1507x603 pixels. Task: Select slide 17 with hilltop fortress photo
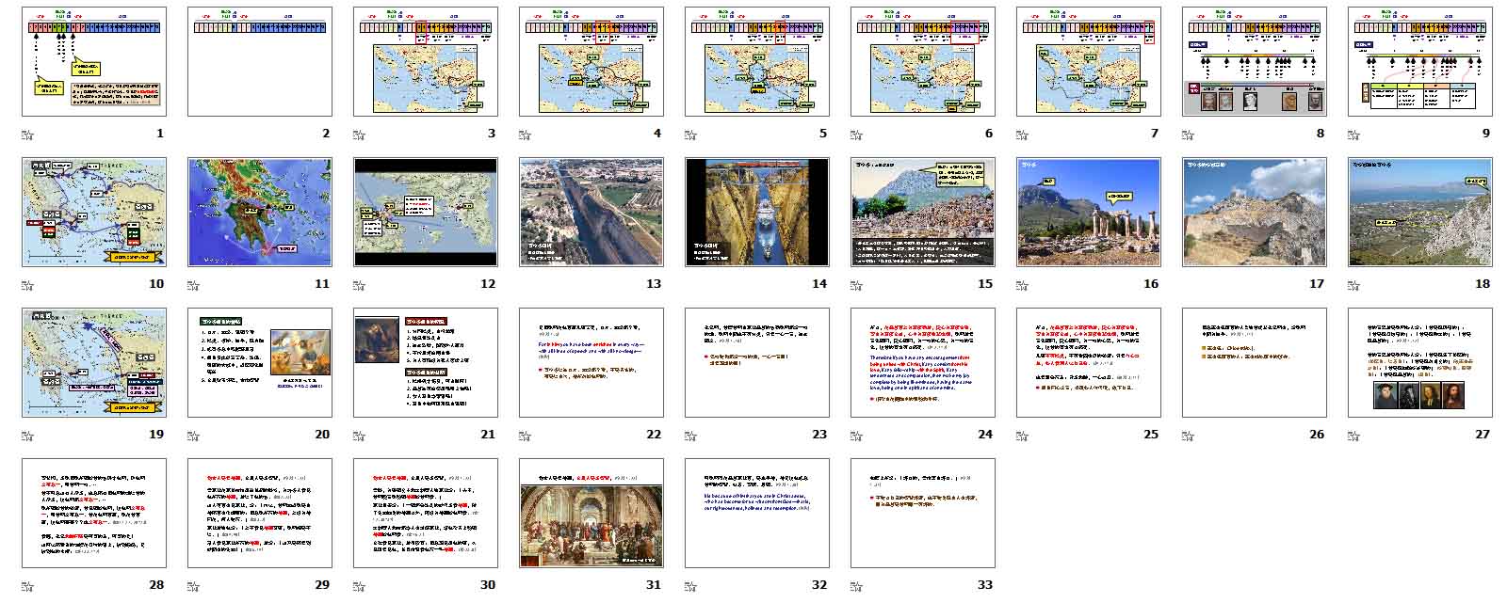(x=1255, y=213)
